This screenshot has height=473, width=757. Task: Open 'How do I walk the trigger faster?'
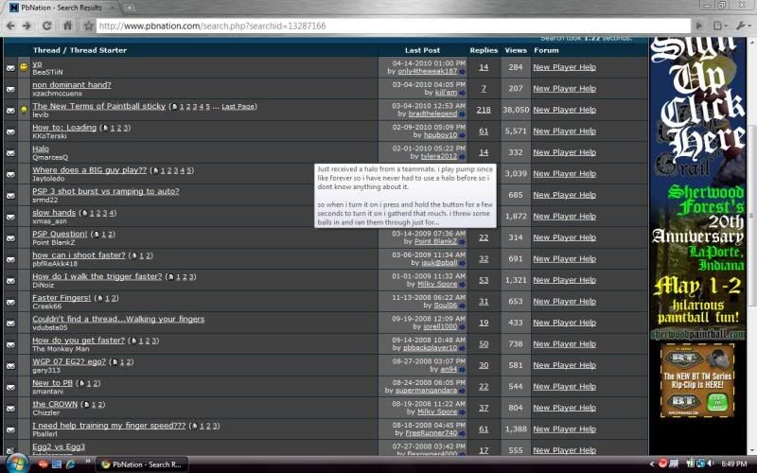(x=97, y=276)
